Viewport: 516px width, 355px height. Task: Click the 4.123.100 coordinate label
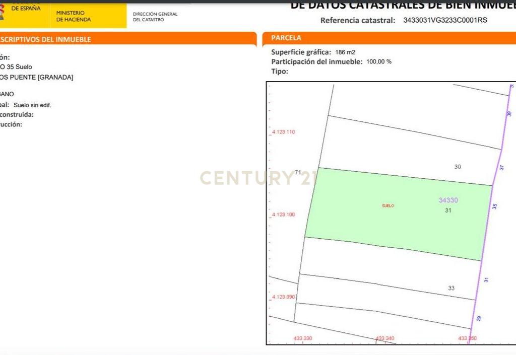click(x=283, y=215)
